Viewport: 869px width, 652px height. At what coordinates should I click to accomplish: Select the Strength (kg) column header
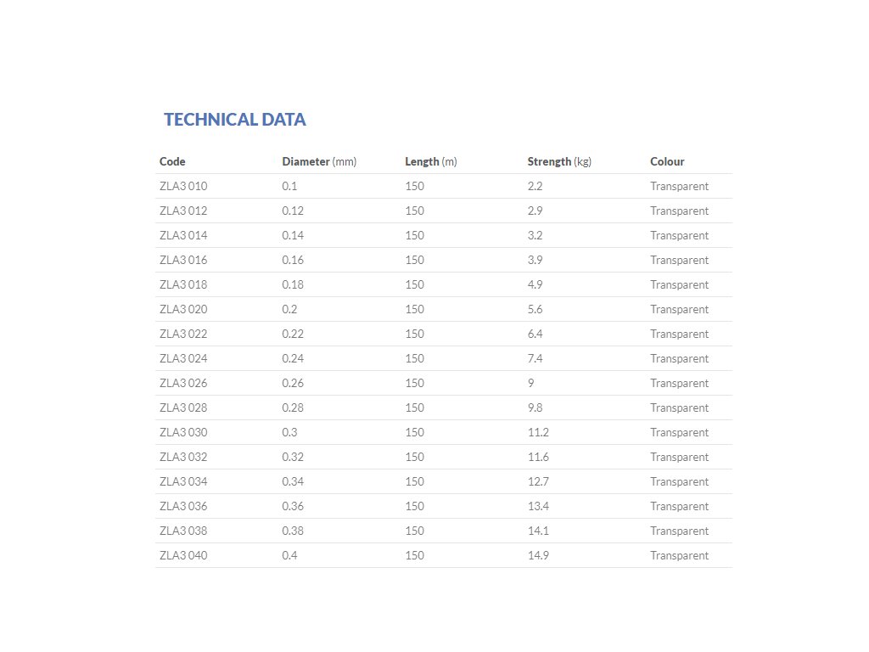point(558,161)
